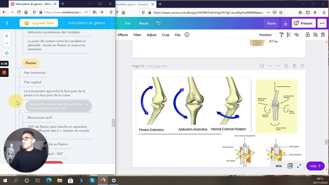Click the Upgrade Now button
Image resolution: width=329 pixels, height=185 pixels.
(39, 23)
